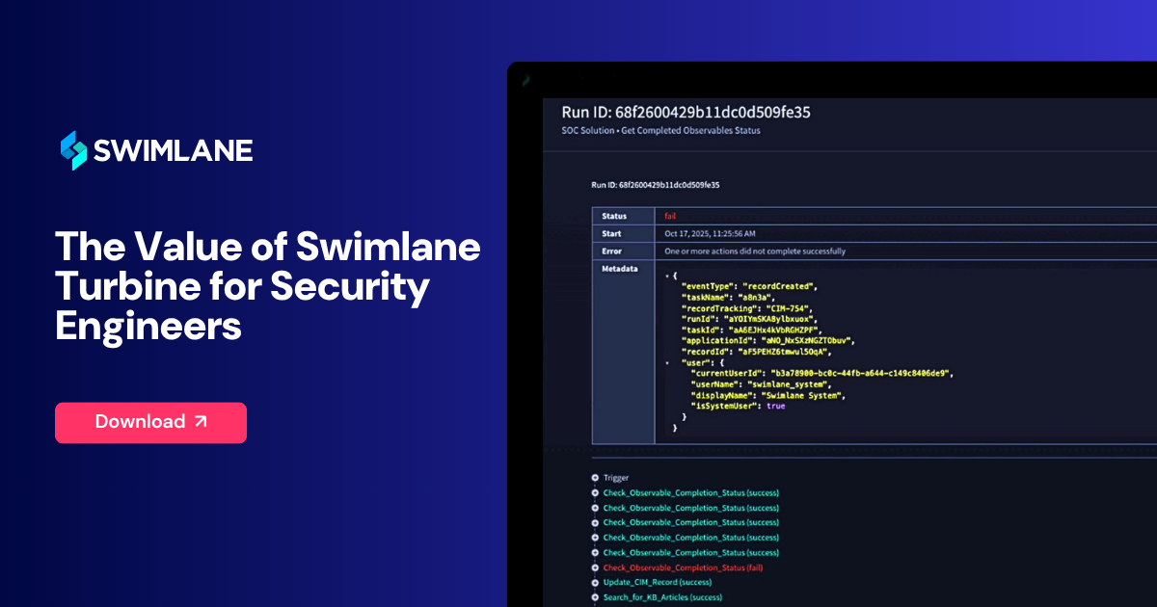The height and width of the screenshot is (607, 1157).
Task: Select the Update_CIM_Record (success) step
Action: (x=658, y=583)
